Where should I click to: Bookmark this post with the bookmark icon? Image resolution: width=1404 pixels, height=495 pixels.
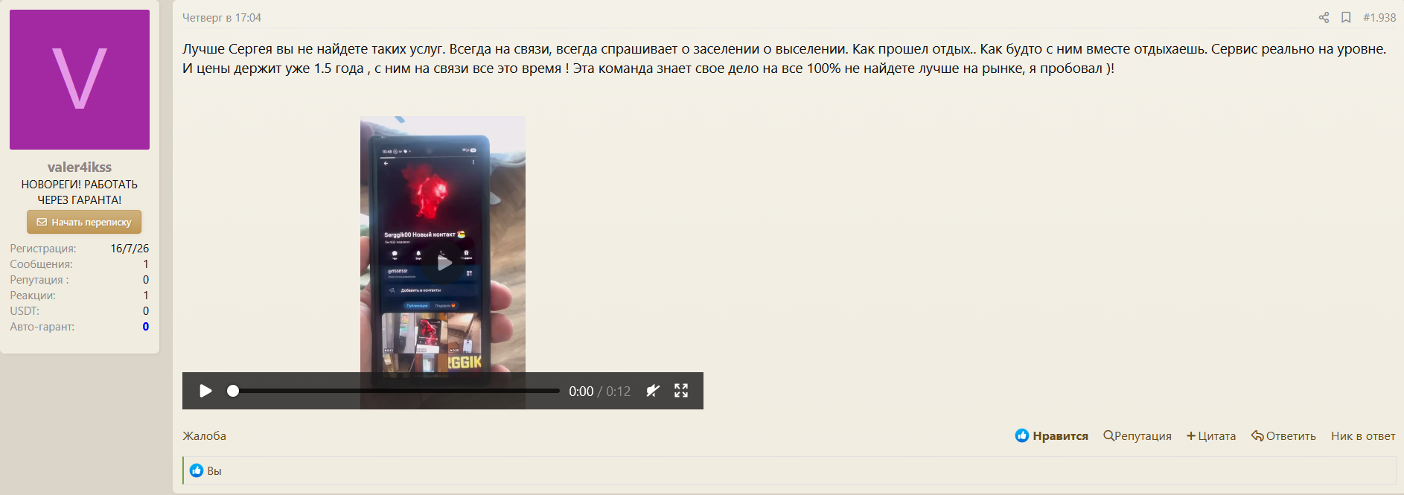coord(1346,18)
